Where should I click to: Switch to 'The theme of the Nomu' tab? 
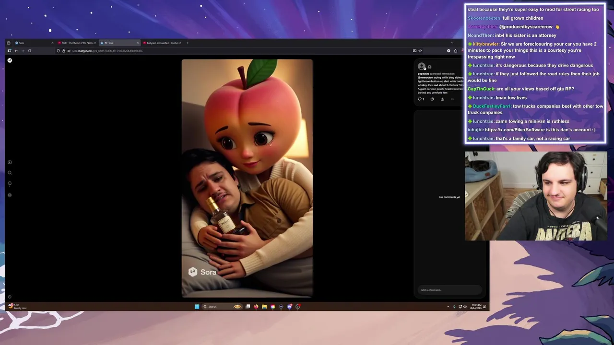77,43
